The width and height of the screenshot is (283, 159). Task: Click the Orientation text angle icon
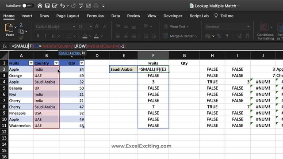tap(145, 26)
